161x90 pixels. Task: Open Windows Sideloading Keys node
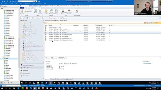click(x=31, y=32)
